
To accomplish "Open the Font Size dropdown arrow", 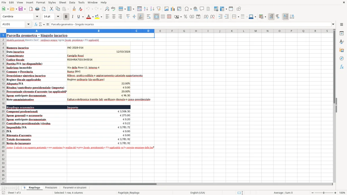I will (58, 17).
